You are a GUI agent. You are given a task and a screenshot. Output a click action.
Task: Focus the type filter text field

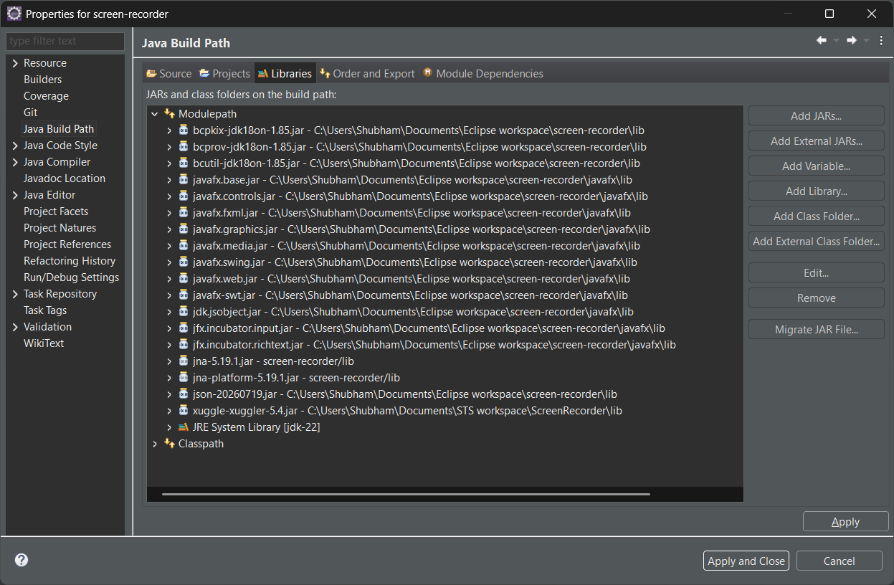[x=65, y=41]
